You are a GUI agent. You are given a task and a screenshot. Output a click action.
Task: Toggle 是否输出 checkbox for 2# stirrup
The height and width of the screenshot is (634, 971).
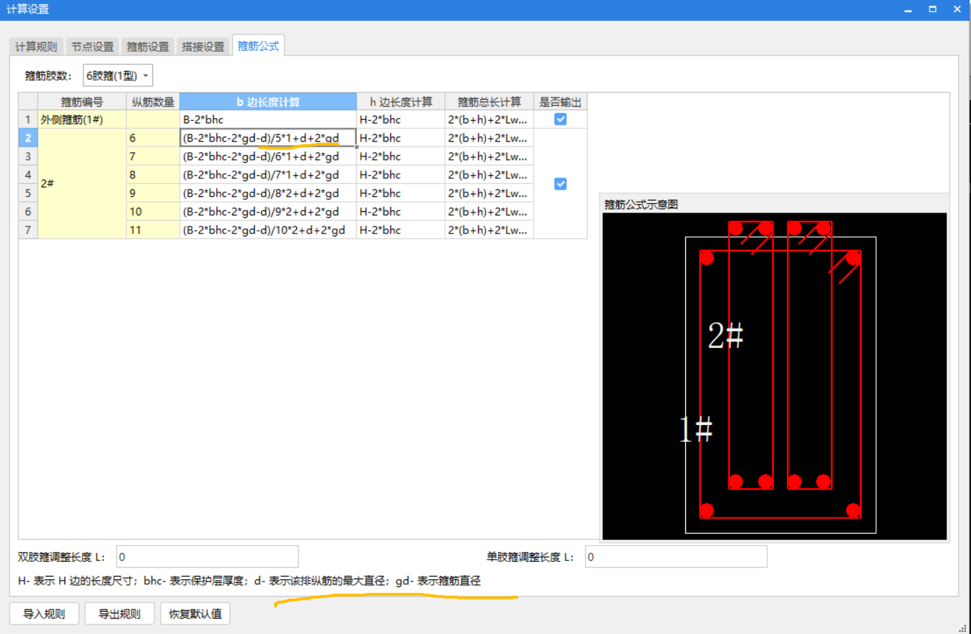tap(560, 184)
